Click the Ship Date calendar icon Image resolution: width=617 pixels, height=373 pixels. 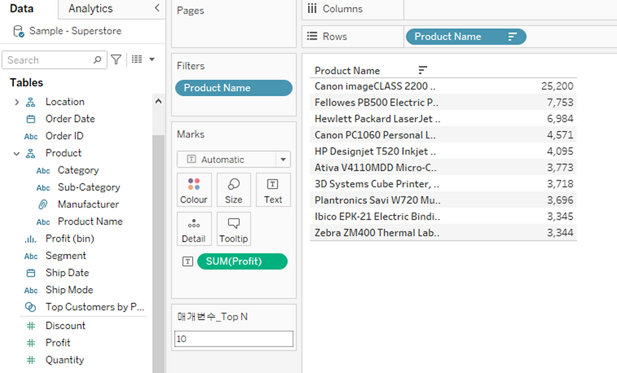coord(31,273)
